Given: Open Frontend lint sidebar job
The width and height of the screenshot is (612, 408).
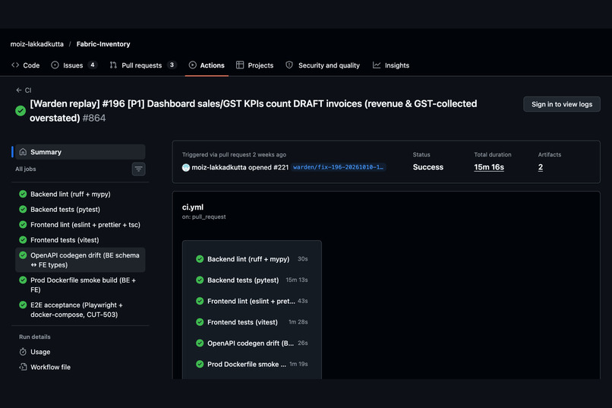Looking at the screenshot, I should coord(80,224).
